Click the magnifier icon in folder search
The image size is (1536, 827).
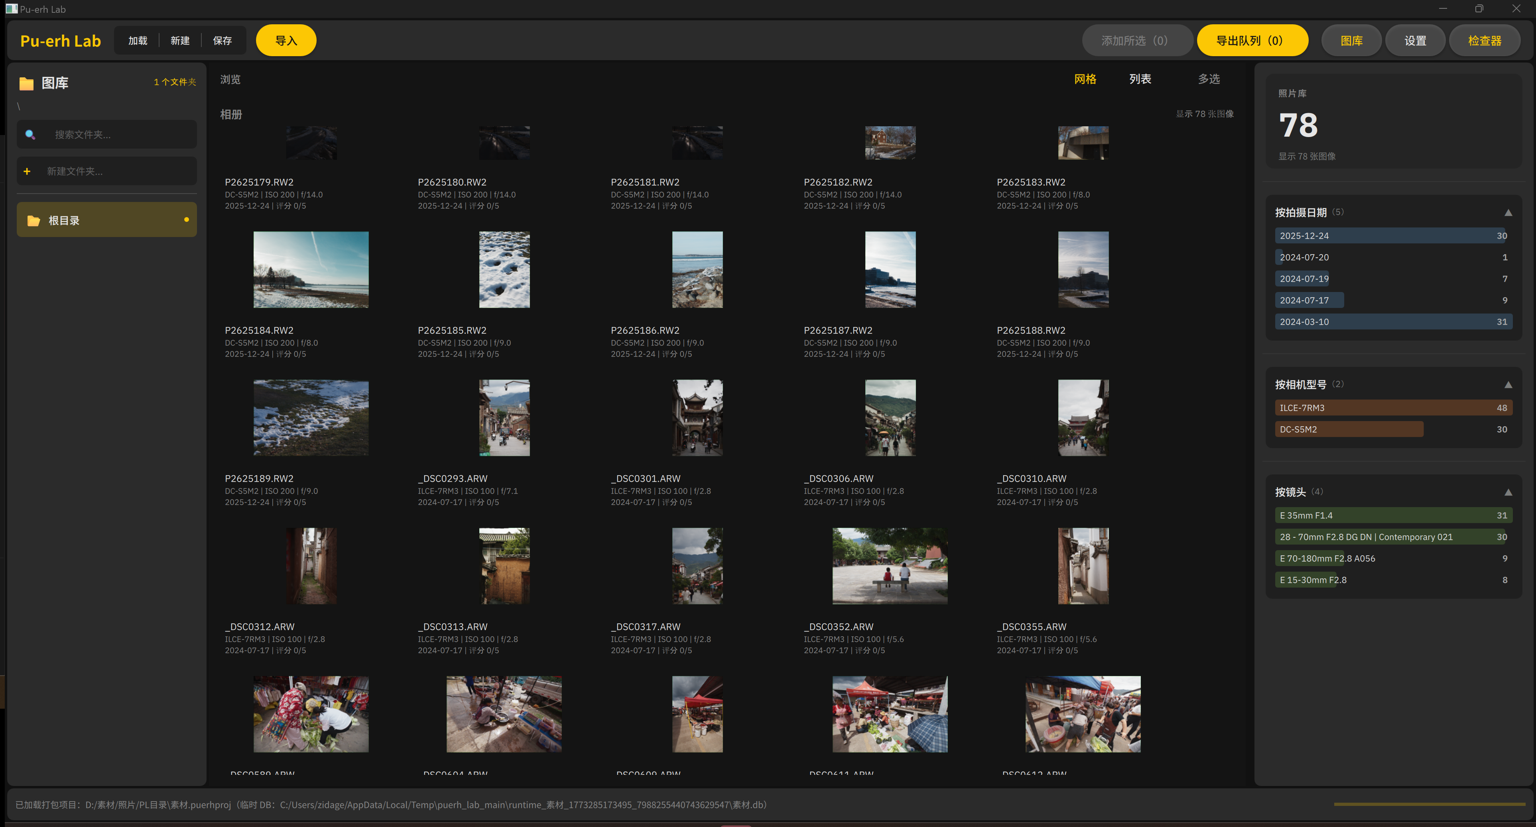(x=30, y=135)
